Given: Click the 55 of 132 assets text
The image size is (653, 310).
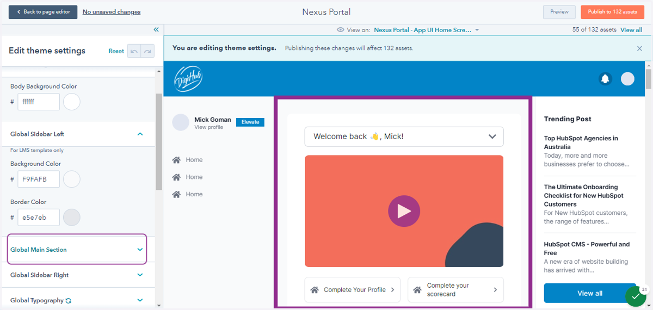Looking at the screenshot, I should coord(594,30).
